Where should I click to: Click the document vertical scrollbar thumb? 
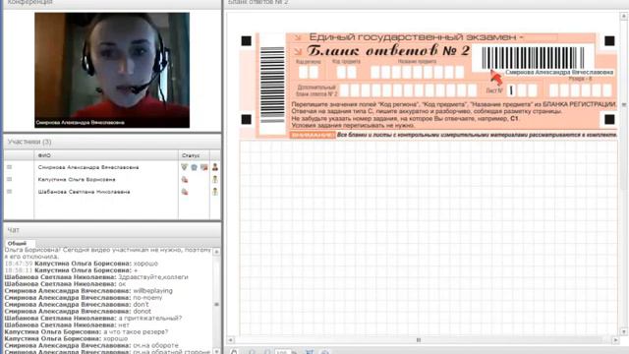tap(624, 105)
